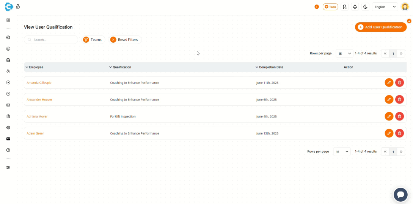Image resolution: width=413 pixels, height=204 pixels.
Task: Delete Adam Greer's qualification record
Action: [399, 133]
